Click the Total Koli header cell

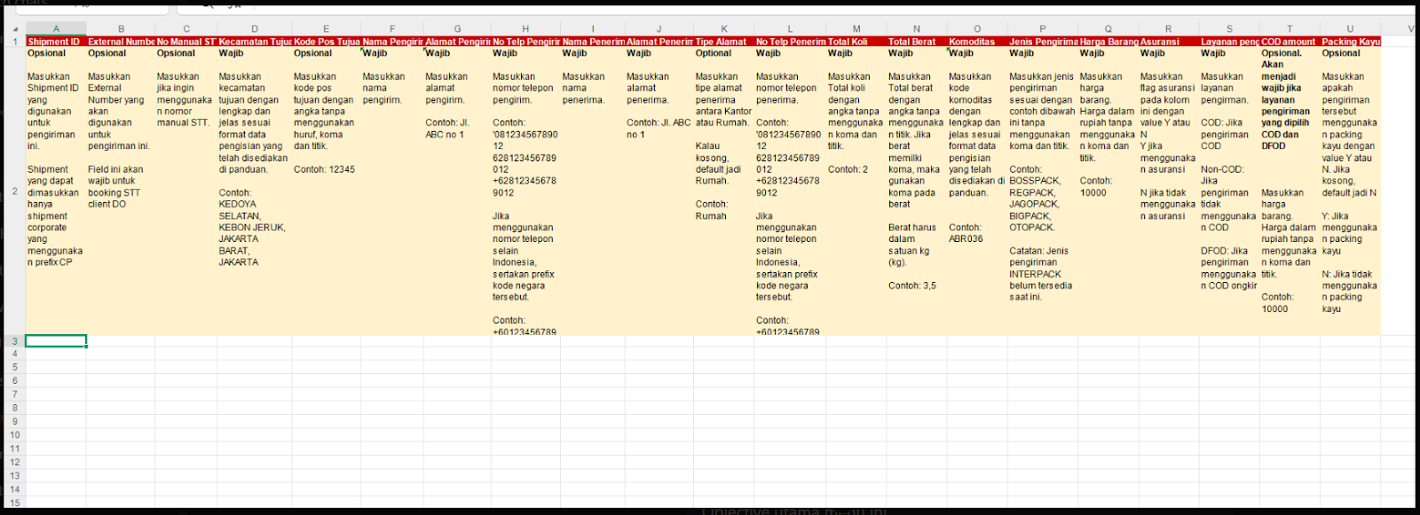(x=856, y=42)
